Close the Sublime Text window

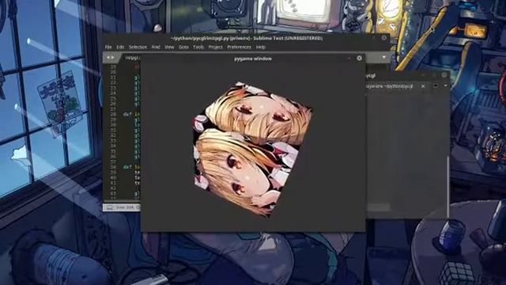pyautogui.click(x=384, y=38)
